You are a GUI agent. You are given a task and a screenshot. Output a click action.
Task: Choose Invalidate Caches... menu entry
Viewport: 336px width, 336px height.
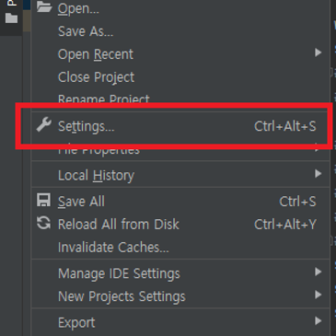coord(180,248)
